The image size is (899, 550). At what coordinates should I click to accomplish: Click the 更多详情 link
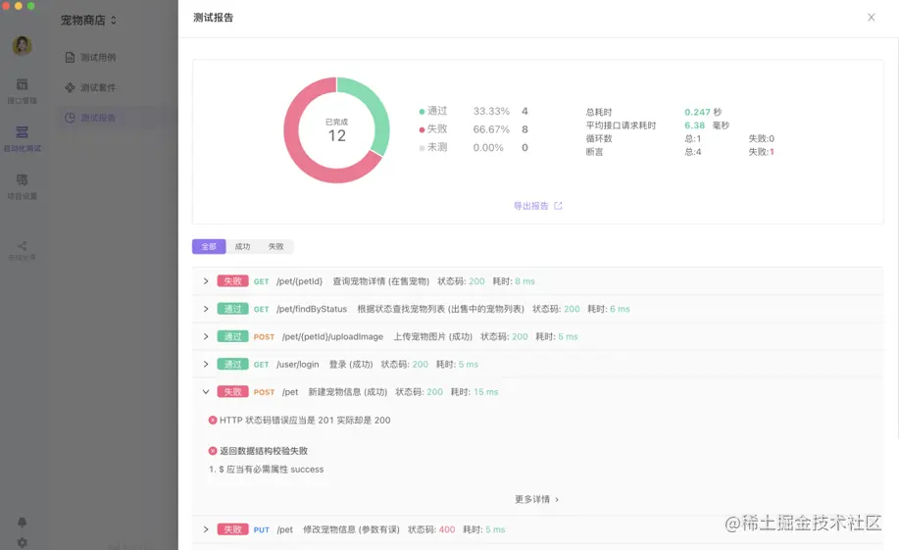tap(536, 499)
